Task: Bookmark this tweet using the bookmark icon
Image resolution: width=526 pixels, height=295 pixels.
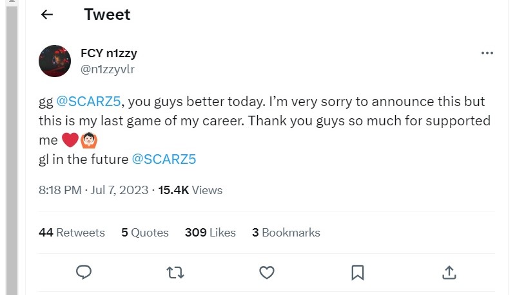Action: tap(357, 273)
